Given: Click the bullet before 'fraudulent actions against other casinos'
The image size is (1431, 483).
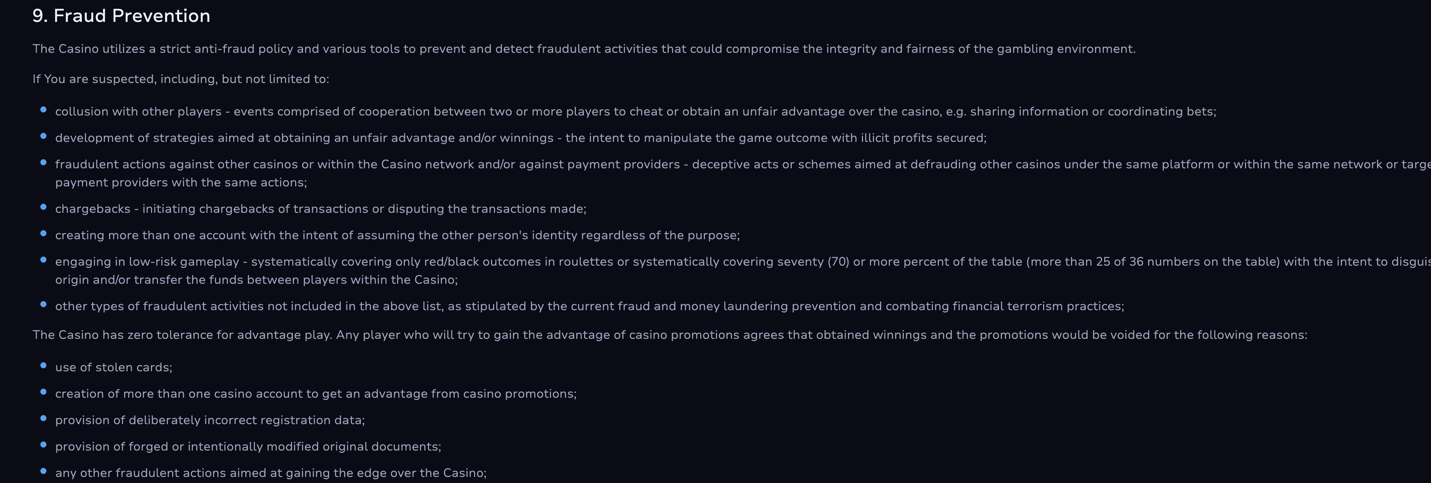Looking at the screenshot, I should 43,163.
